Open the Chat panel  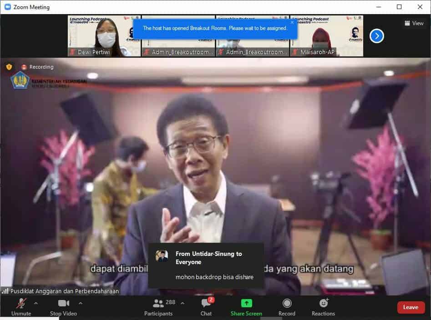[x=206, y=307]
